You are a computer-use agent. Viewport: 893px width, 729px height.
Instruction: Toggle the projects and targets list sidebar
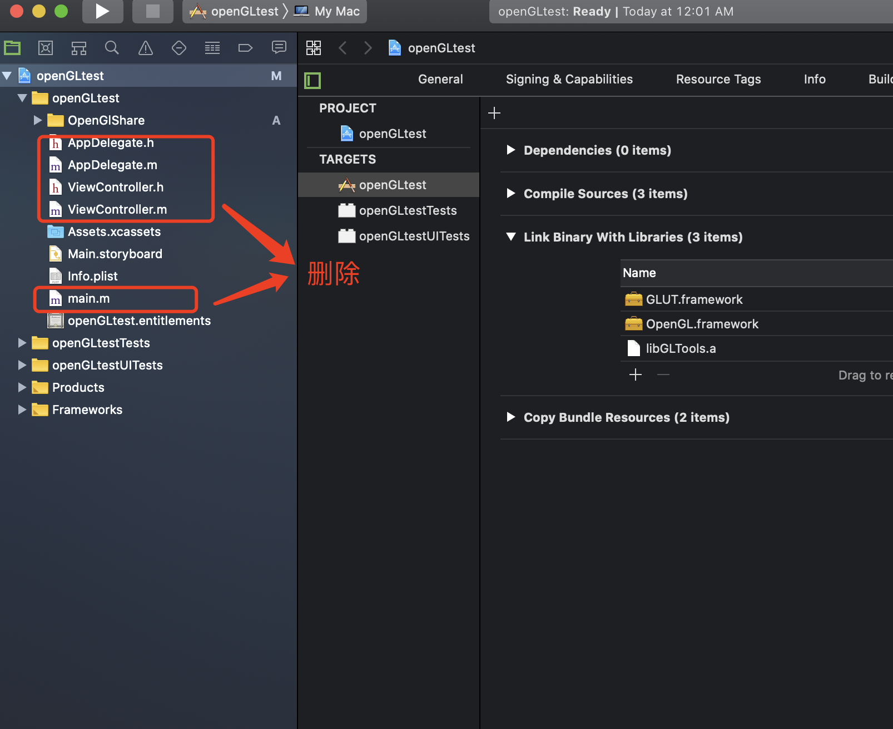click(x=312, y=80)
